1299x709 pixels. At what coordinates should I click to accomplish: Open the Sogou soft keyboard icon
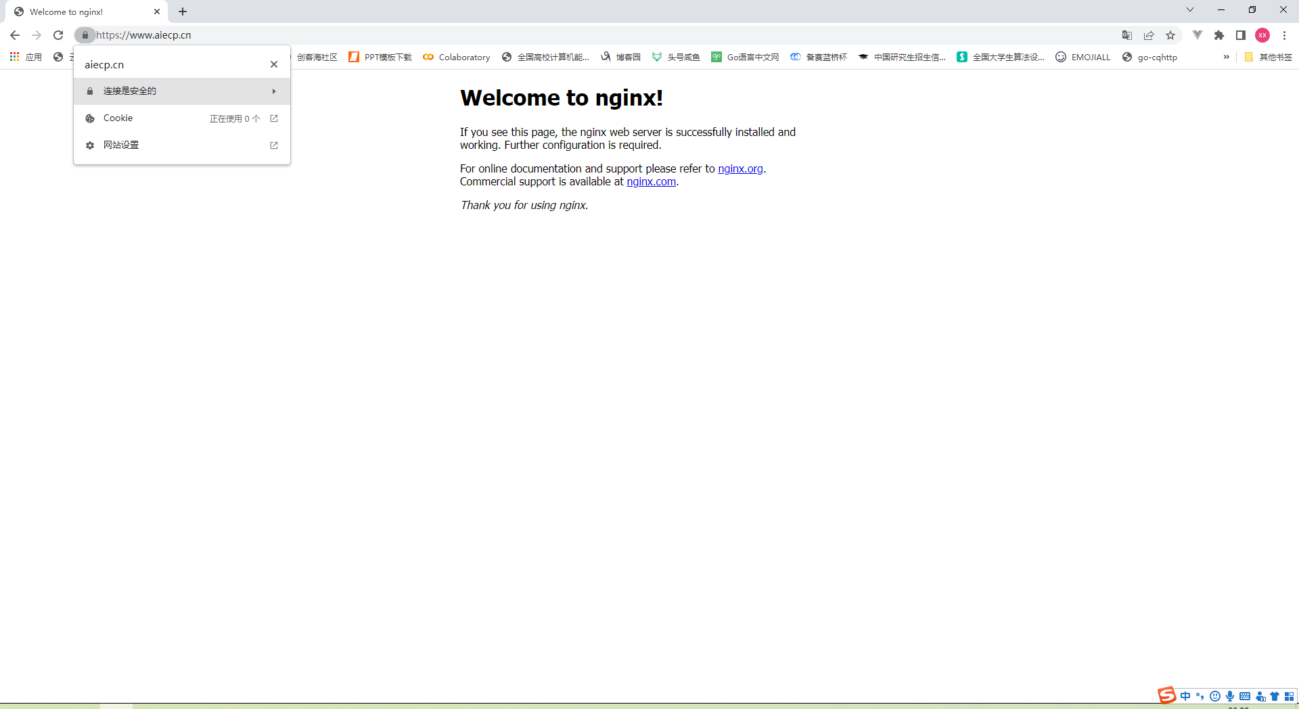point(1245,696)
